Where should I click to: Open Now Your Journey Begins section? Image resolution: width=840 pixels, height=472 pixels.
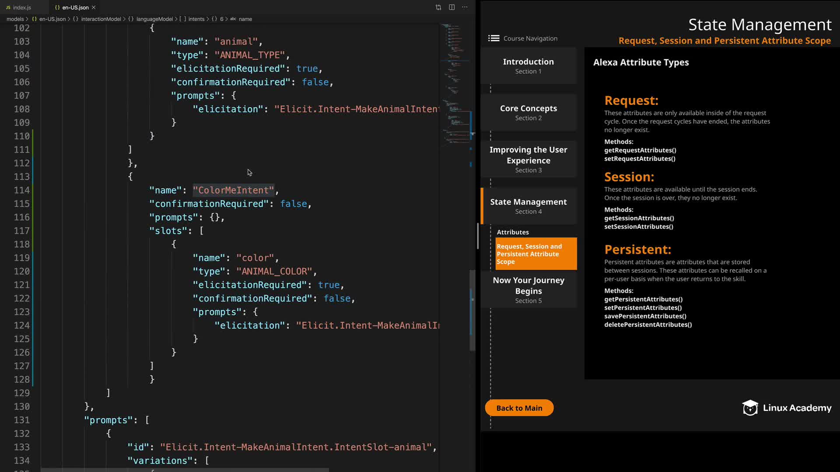pyautogui.click(x=528, y=290)
